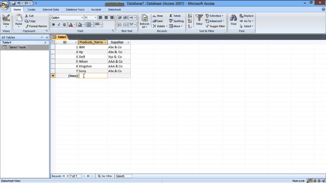326x183 pixels.
Task: Click the cell containing Kingston
Action: [x=93, y=66]
